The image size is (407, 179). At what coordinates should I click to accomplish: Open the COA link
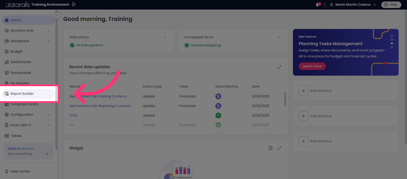click(x=74, y=116)
